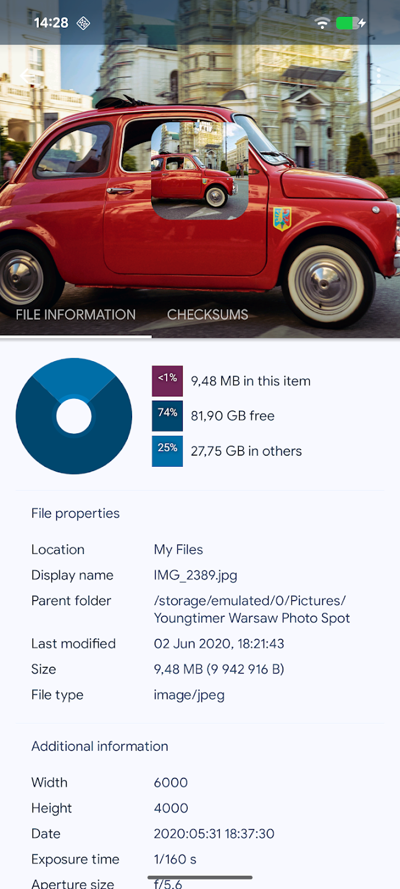Click the storage donut chart
The width and height of the screenshot is (400, 889).
(73, 416)
